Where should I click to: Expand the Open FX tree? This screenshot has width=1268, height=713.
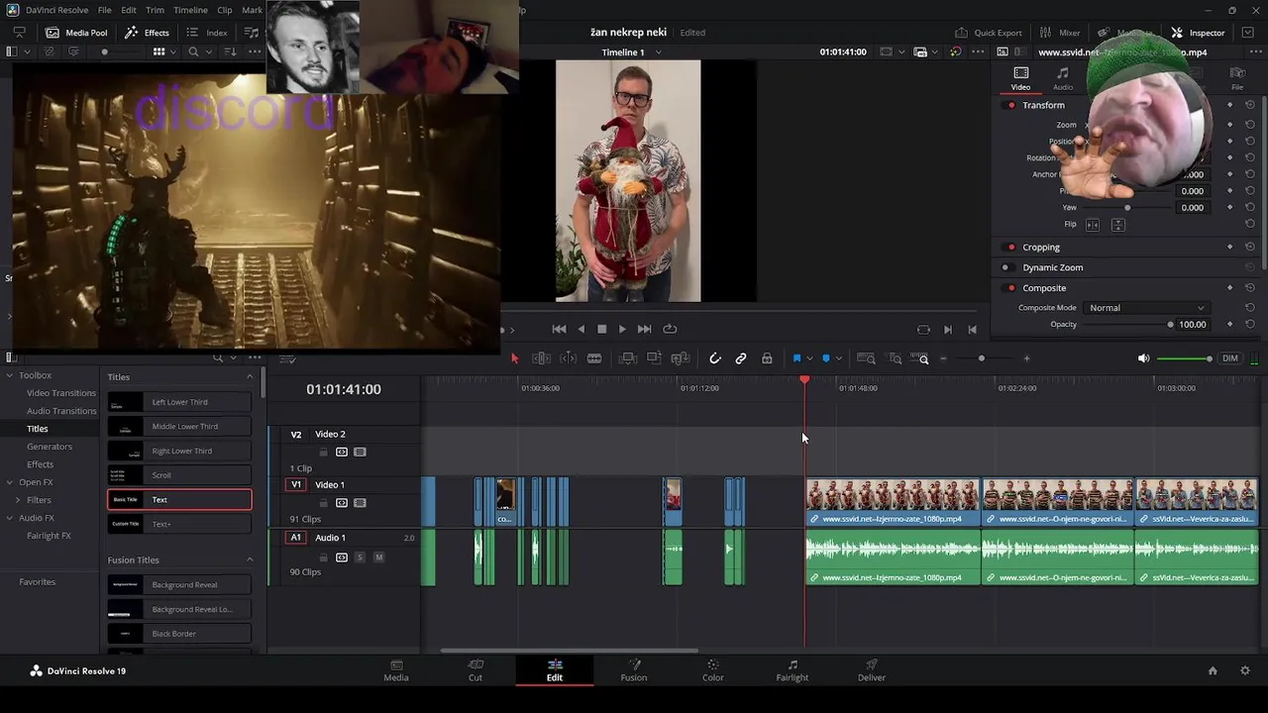[x=10, y=482]
